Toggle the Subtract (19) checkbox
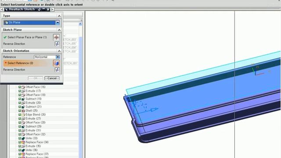Viewport: 281px width, 158px height. [20, 99]
